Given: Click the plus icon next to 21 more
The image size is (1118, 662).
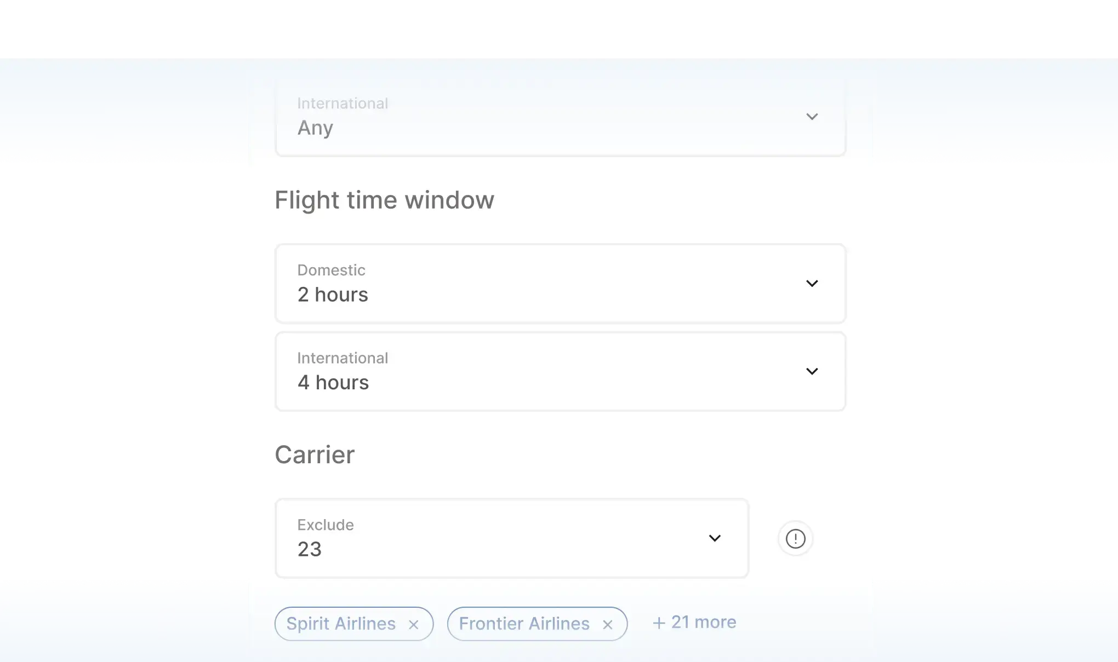Looking at the screenshot, I should [659, 621].
